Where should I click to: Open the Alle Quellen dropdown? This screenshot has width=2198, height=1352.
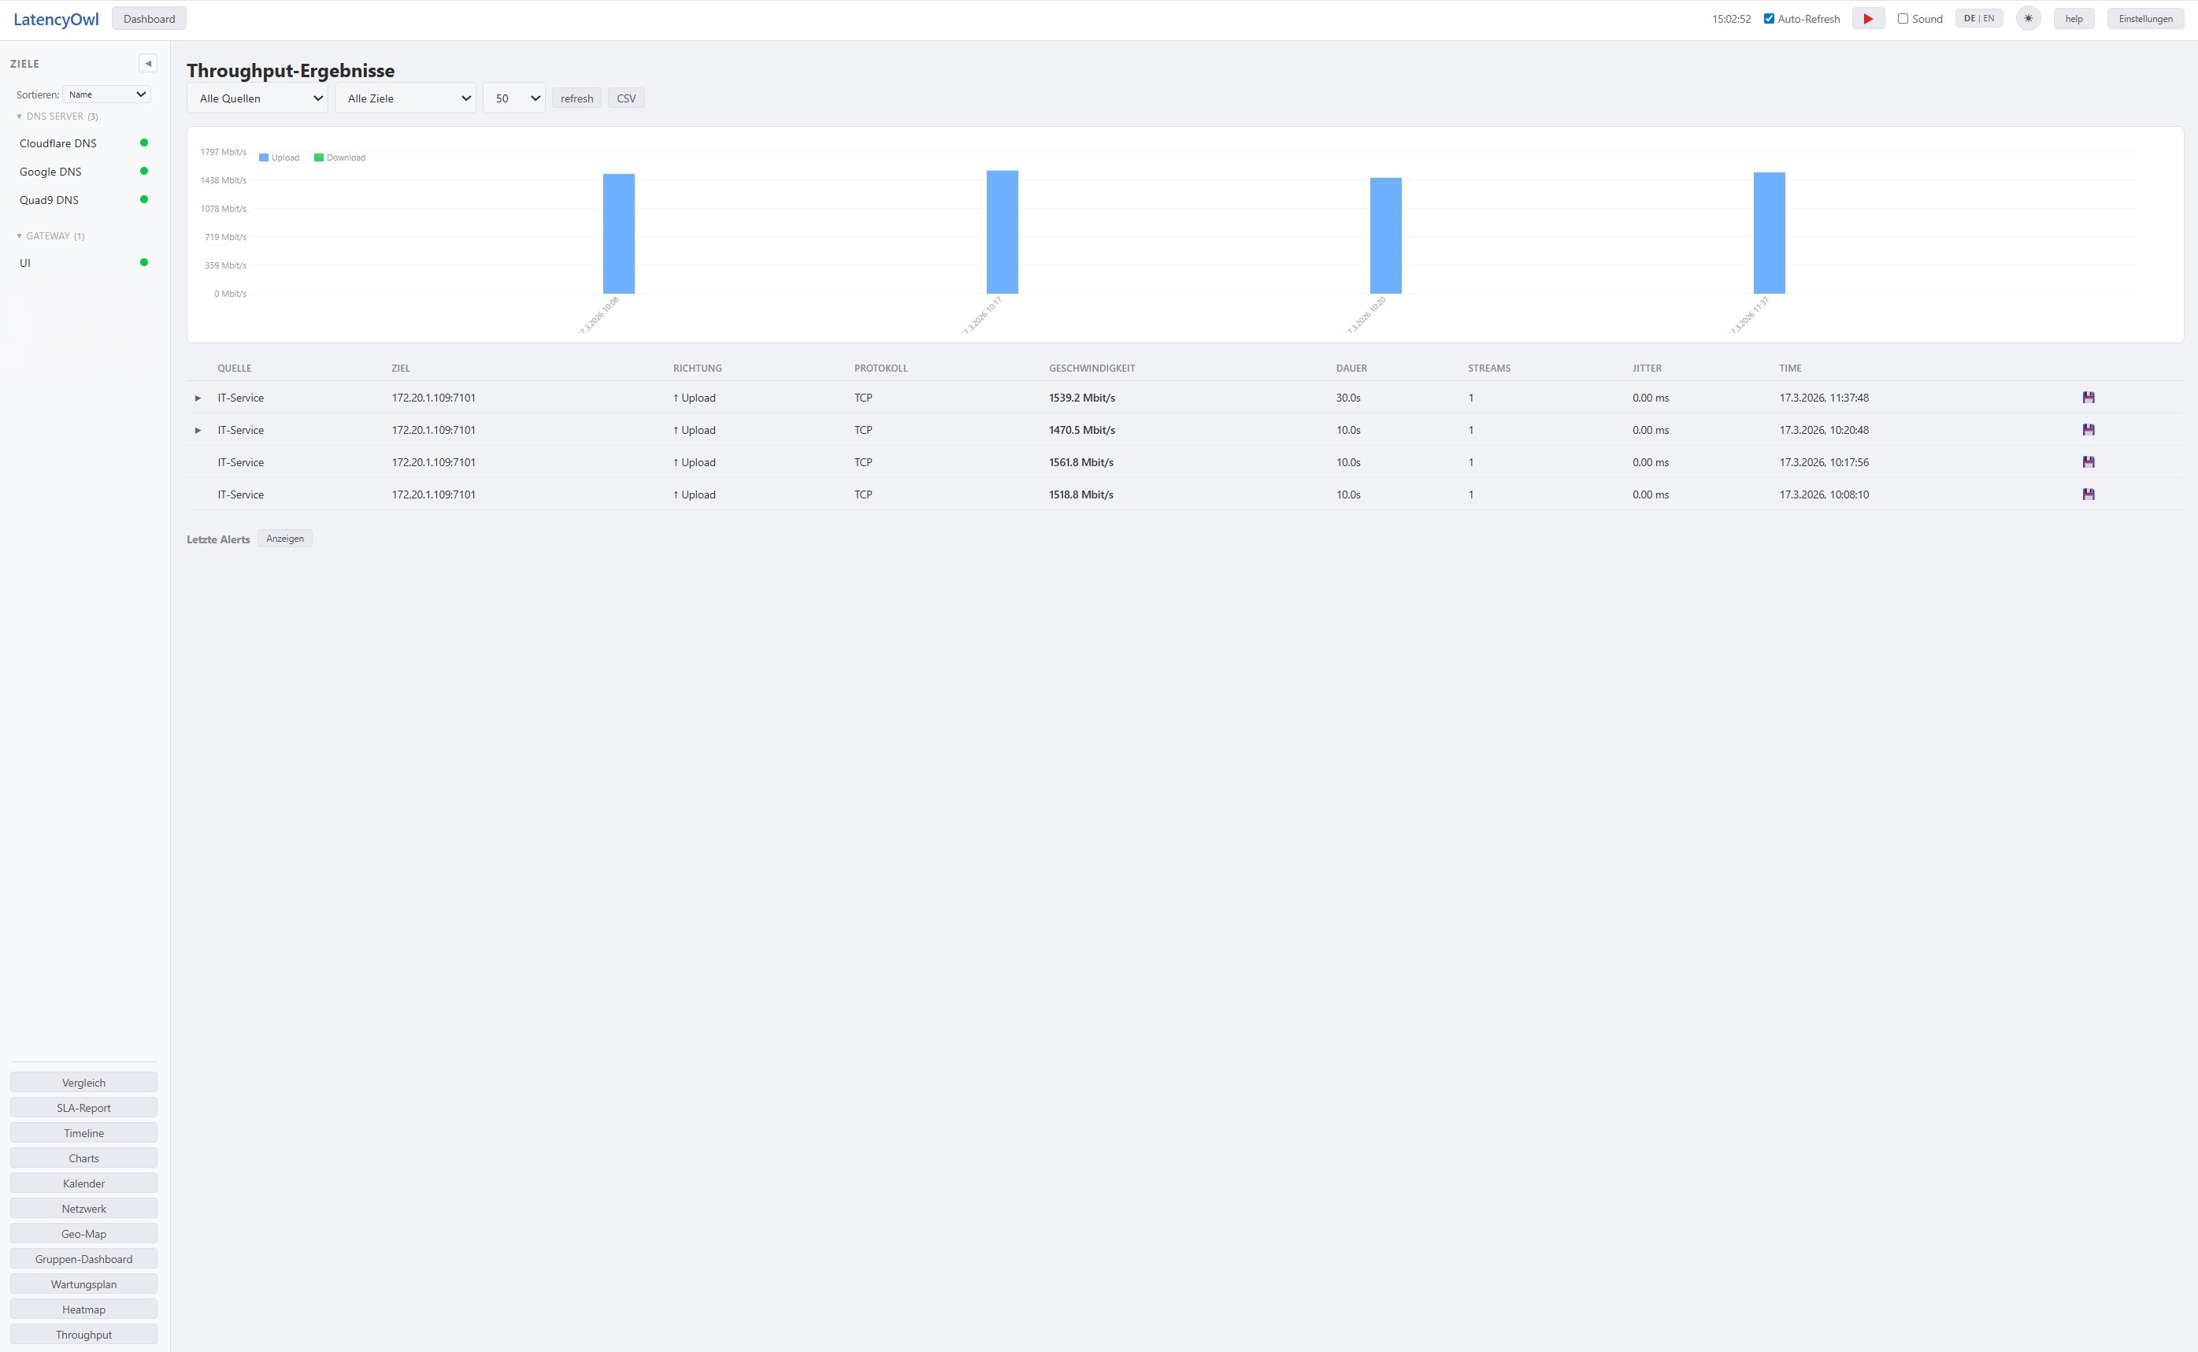coord(258,98)
